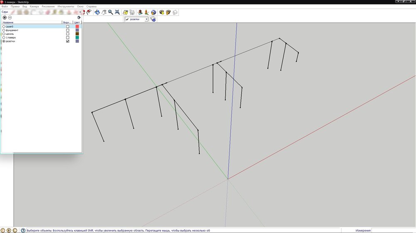Select the Orbit camera tool
Screen dimensions: 416x233
click(97, 12)
